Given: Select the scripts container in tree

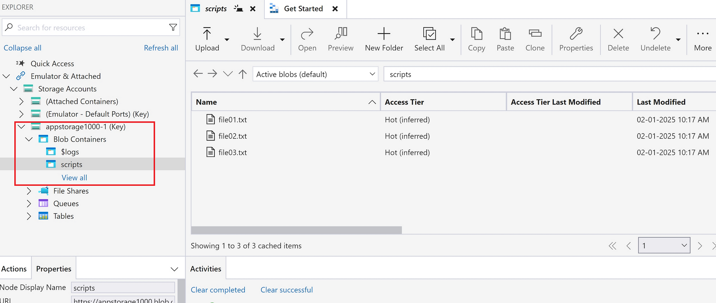Looking at the screenshot, I should click(x=72, y=164).
